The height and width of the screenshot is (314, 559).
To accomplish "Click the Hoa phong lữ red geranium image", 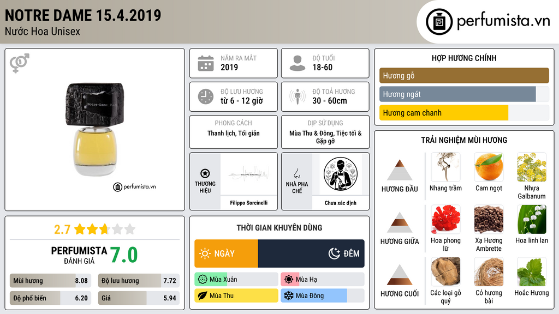I will point(445,219).
